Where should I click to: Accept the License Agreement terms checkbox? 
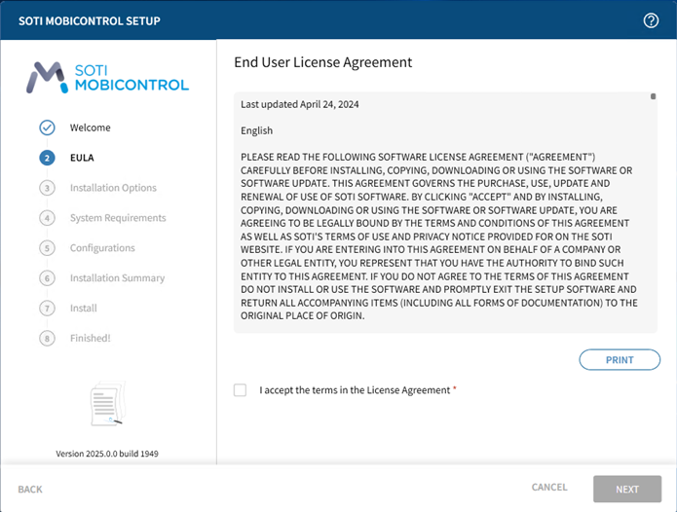click(x=241, y=390)
